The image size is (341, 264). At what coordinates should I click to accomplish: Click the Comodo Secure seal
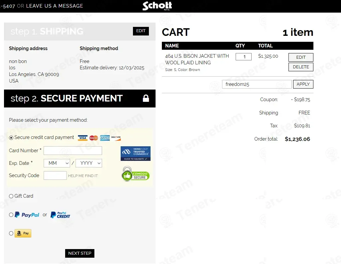[136, 174]
